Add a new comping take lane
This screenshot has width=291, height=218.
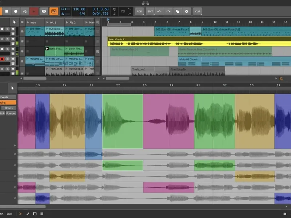pyautogui.click(x=15, y=145)
